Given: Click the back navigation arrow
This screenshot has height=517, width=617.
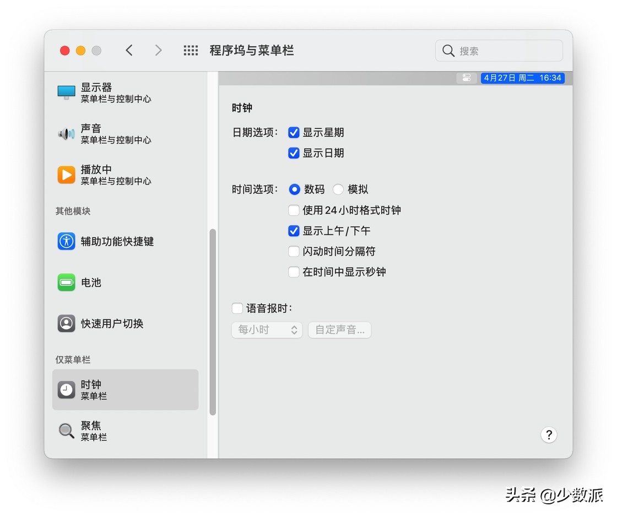Looking at the screenshot, I should [x=129, y=50].
